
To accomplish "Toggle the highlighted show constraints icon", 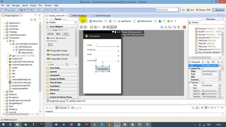I will pos(112,27).
